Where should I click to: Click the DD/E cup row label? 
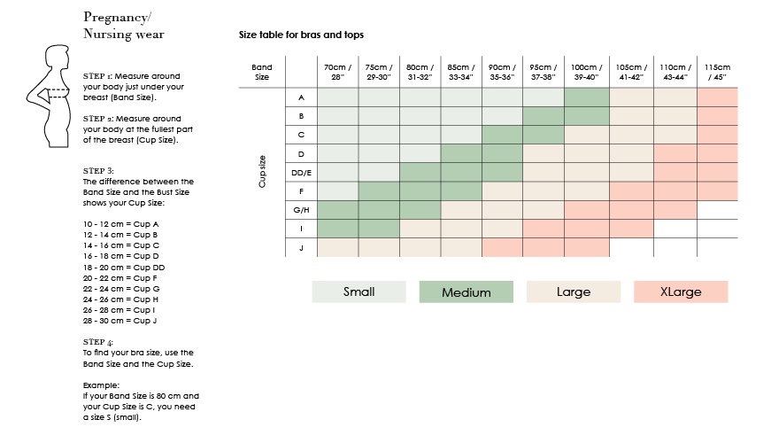point(301,172)
